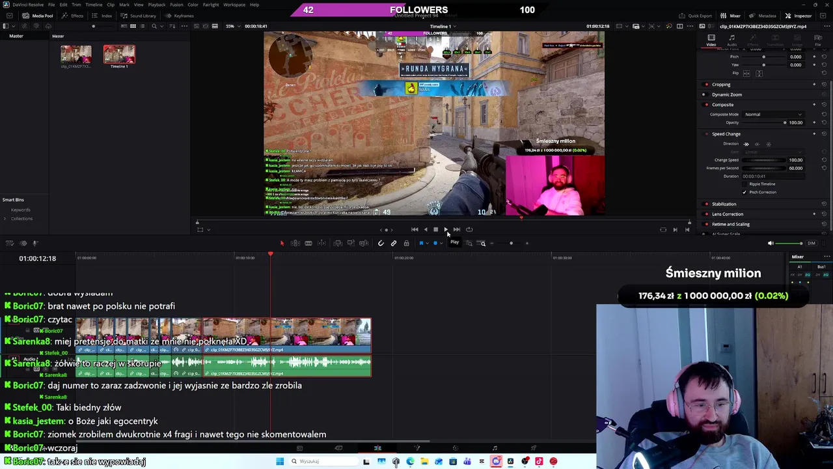The image size is (833, 469).
Task: Click the blue Marker icon
Action: point(435,243)
